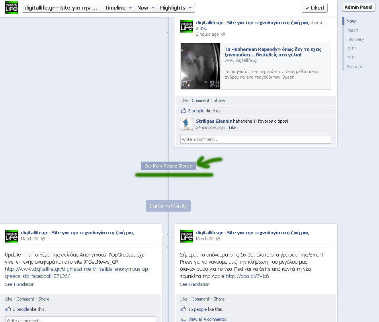Image resolution: width=379 pixels, height=322 pixels.
Task: Open Striligas Giannis' profile picture
Action: (187, 124)
